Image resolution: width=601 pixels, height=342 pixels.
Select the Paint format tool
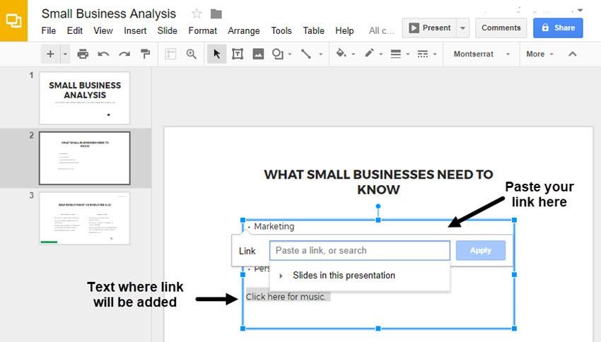pyautogui.click(x=145, y=54)
